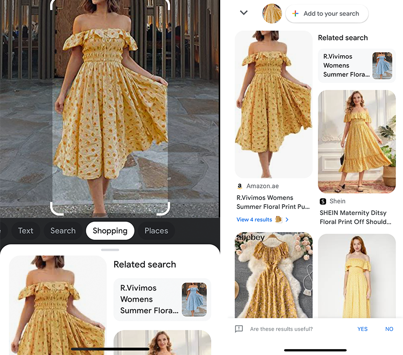
Task: Click the colorful plus icon
Action: pos(295,13)
